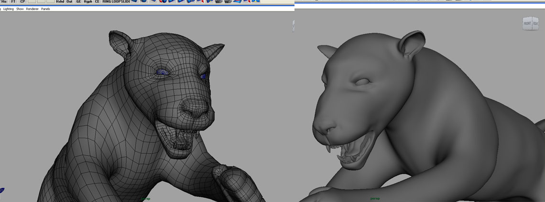Click the persp label in the wireframe viewport
This screenshot has width=545, height=202.
tap(146, 199)
